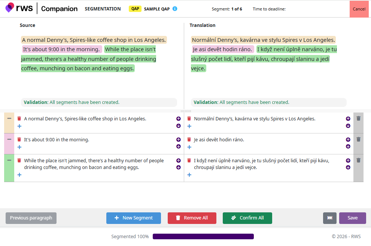Click the Segmented 100% progress bar

pos(203,237)
